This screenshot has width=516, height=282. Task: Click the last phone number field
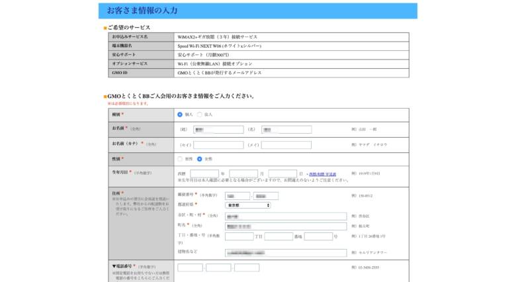pyautogui.click(x=247, y=267)
